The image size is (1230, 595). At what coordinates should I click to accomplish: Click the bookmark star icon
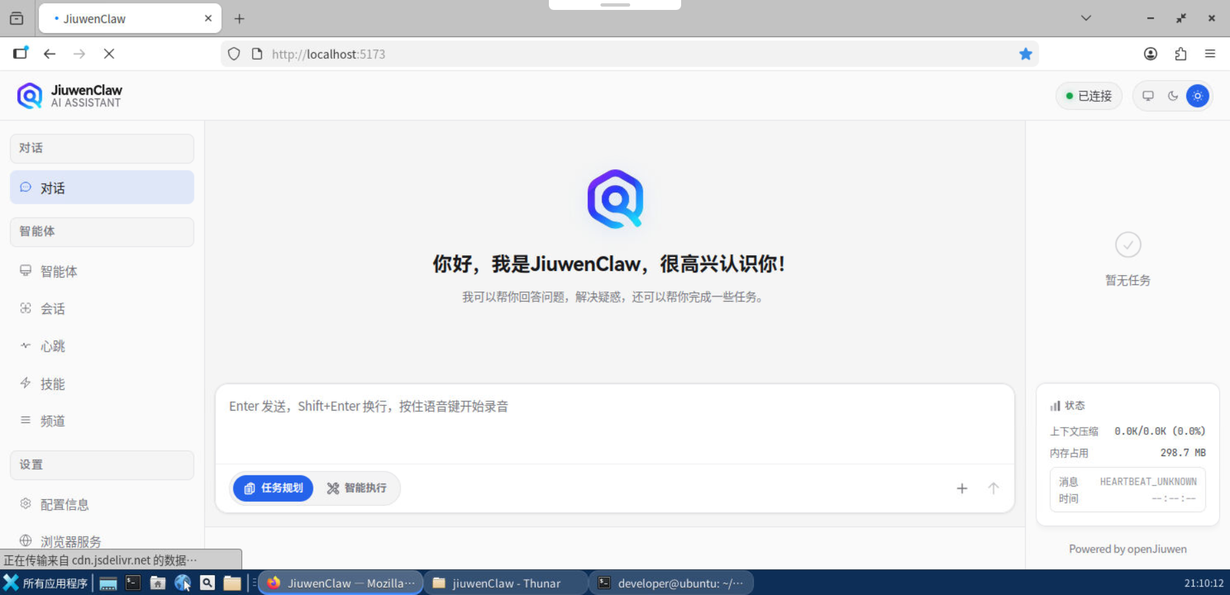tap(1026, 54)
